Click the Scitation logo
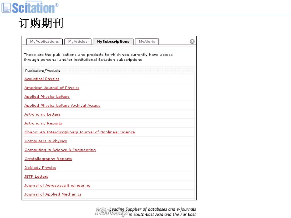The height and width of the screenshot is (218, 291). pos(30,7)
